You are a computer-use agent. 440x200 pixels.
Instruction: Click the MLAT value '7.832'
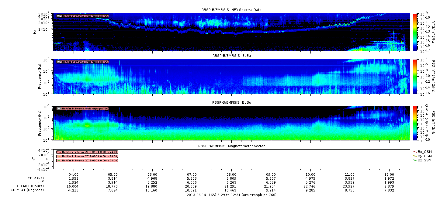point(389,190)
